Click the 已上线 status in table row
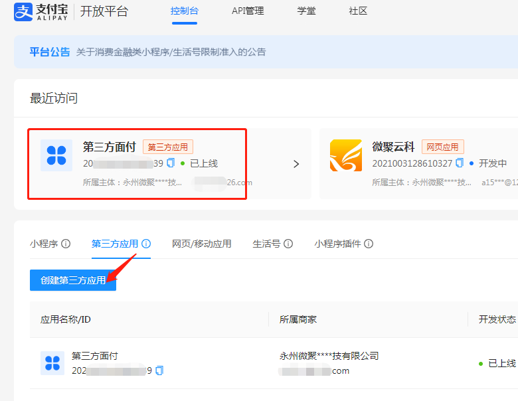Image resolution: width=518 pixels, height=401 pixels. coord(497,363)
